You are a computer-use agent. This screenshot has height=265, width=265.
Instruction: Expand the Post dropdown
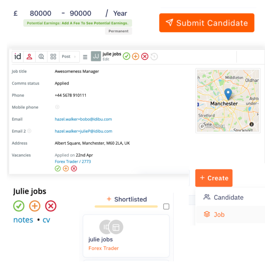click(69, 57)
